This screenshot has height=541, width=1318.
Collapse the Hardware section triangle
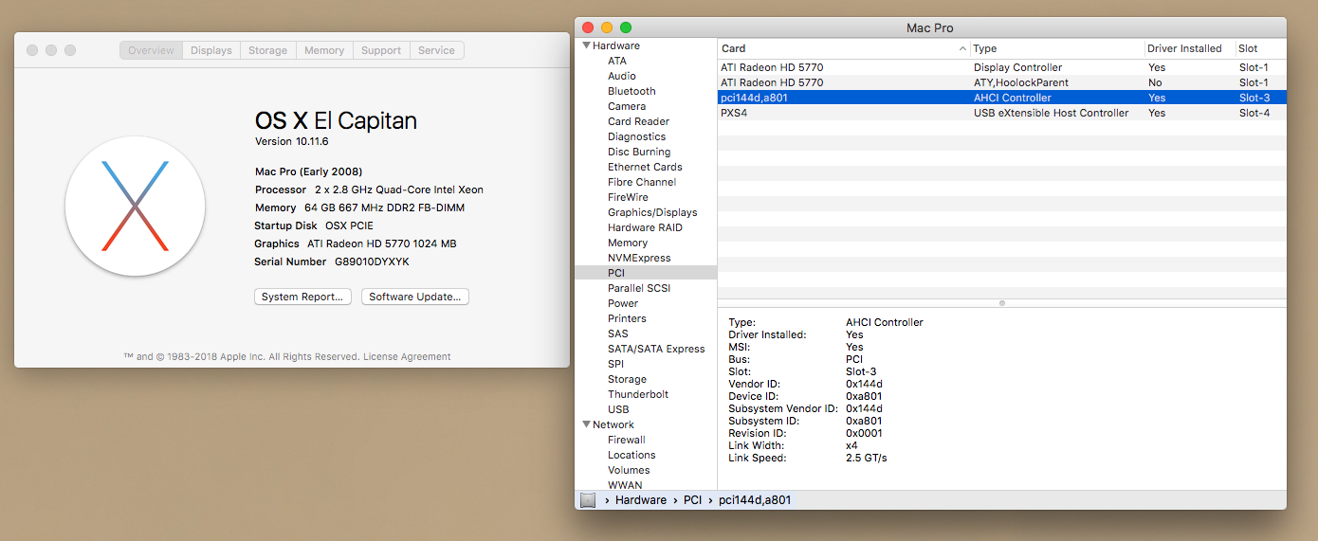(x=586, y=45)
